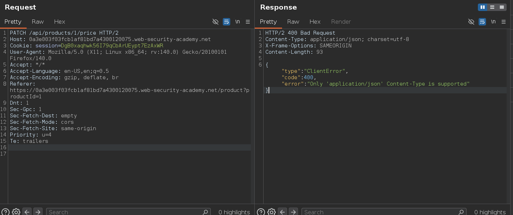
Task: Click the Referer header name
Action: point(23,84)
